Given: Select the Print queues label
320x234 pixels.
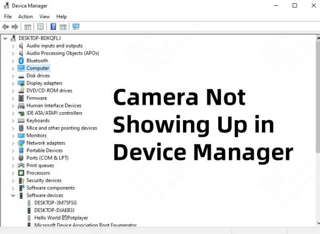Looking at the screenshot, I should click(40, 166).
